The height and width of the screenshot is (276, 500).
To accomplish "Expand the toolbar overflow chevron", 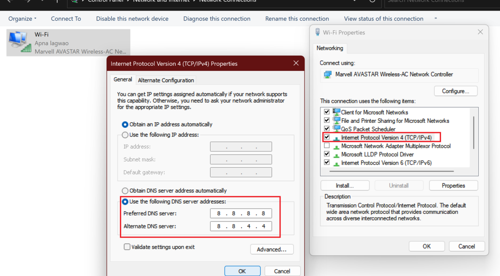I will pos(436,19).
